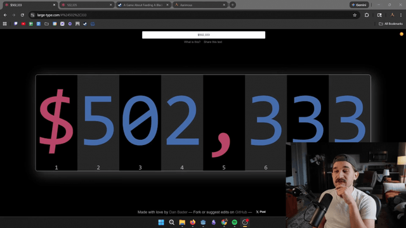The width and height of the screenshot is (406, 228).
Task: Open Spotify from the taskbar
Action: (x=234, y=222)
